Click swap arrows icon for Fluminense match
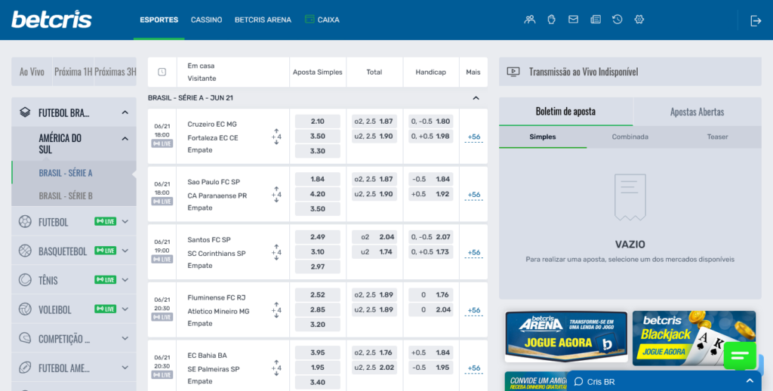 (x=276, y=310)
